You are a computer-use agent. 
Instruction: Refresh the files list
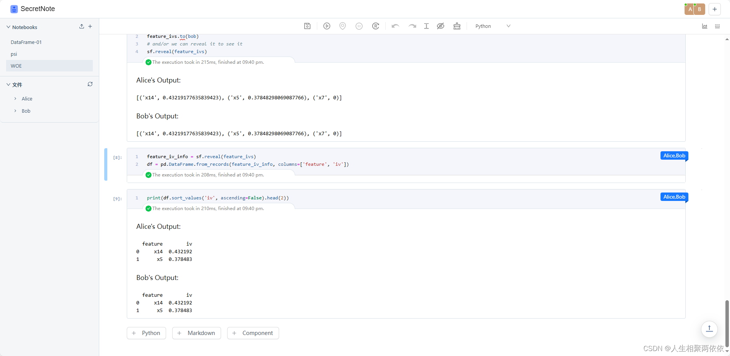tap(90, 84)
